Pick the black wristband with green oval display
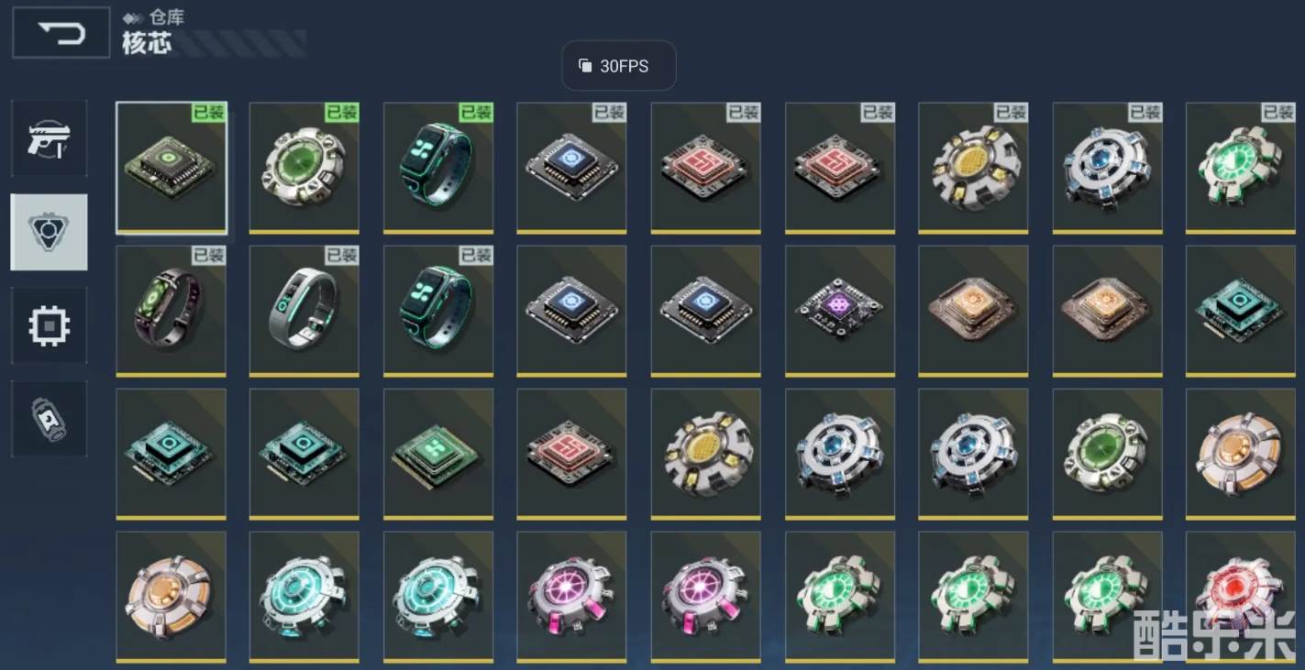Viewport: 1305px width, 670px height. pos(171,311)
